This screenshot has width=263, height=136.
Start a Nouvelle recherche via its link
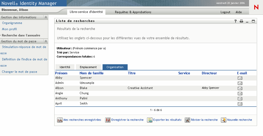point(239,120)
